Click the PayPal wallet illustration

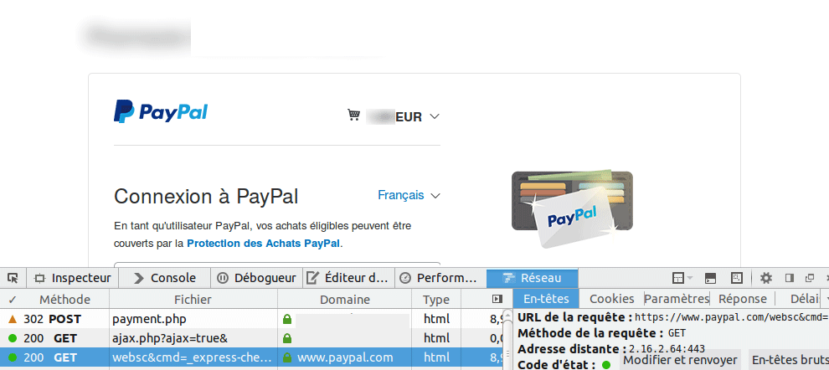tap(572, 208)
